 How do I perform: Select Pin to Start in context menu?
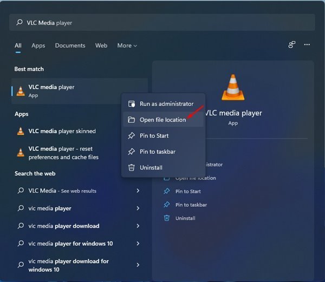[155, 136]
